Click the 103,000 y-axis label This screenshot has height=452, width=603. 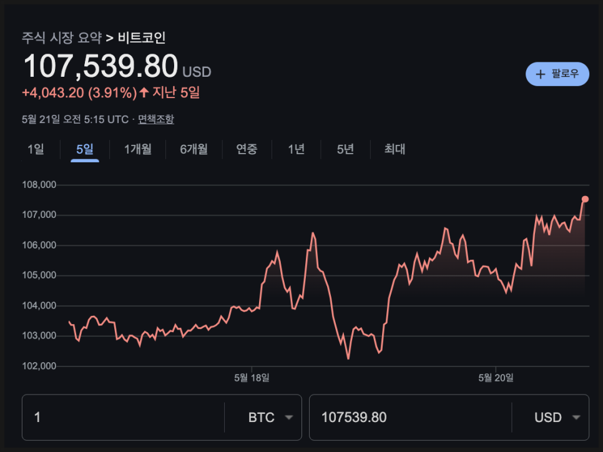point(39,335)
